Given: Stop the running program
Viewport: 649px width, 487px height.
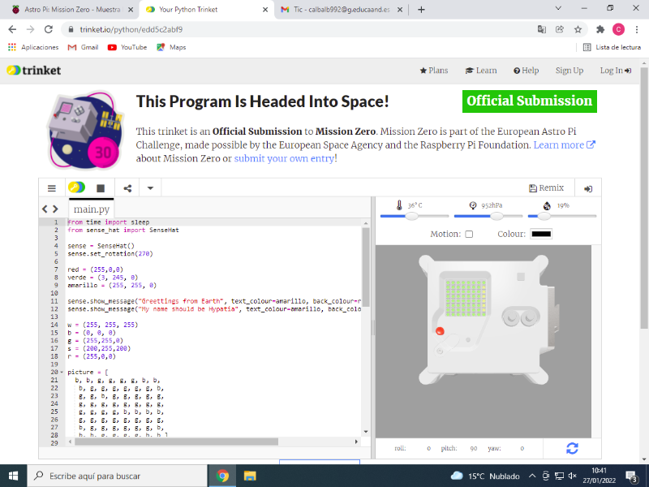Looking at the screenshot, I should (x=101, y=188).
